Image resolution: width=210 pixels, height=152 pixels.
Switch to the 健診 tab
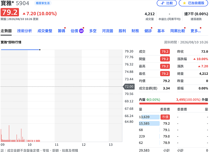148,31
